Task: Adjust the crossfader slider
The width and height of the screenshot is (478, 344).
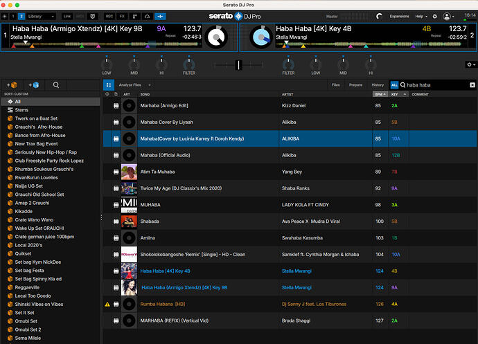Action: pos(239,65)
